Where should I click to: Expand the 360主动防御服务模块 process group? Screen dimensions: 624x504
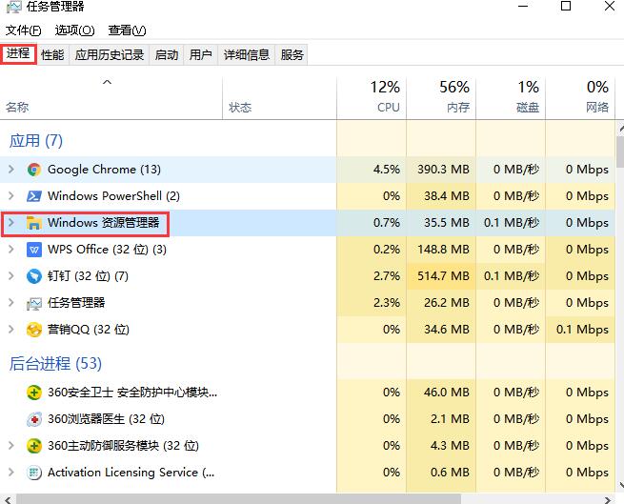11,446
